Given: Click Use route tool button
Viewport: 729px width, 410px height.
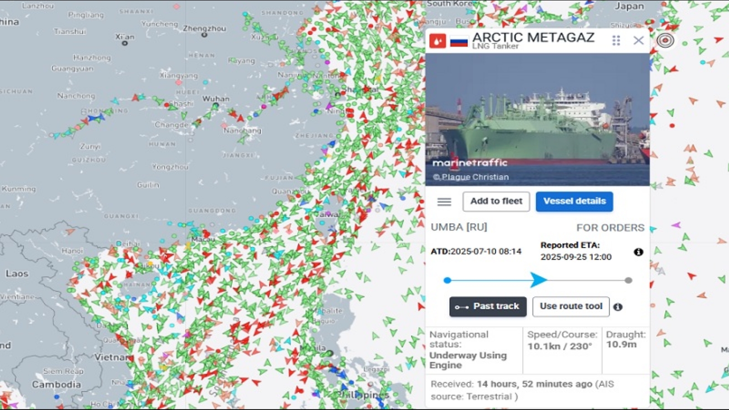Looking at the screenshot, I should pos(571,307).
